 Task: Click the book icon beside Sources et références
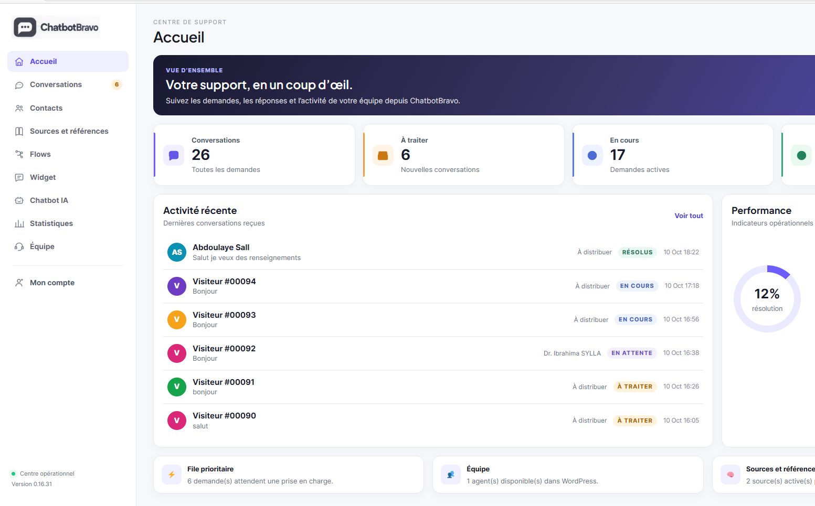coord(19,131)
